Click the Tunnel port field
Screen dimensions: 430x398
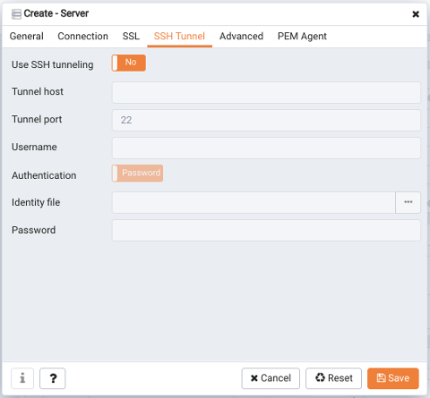(266, 120)
